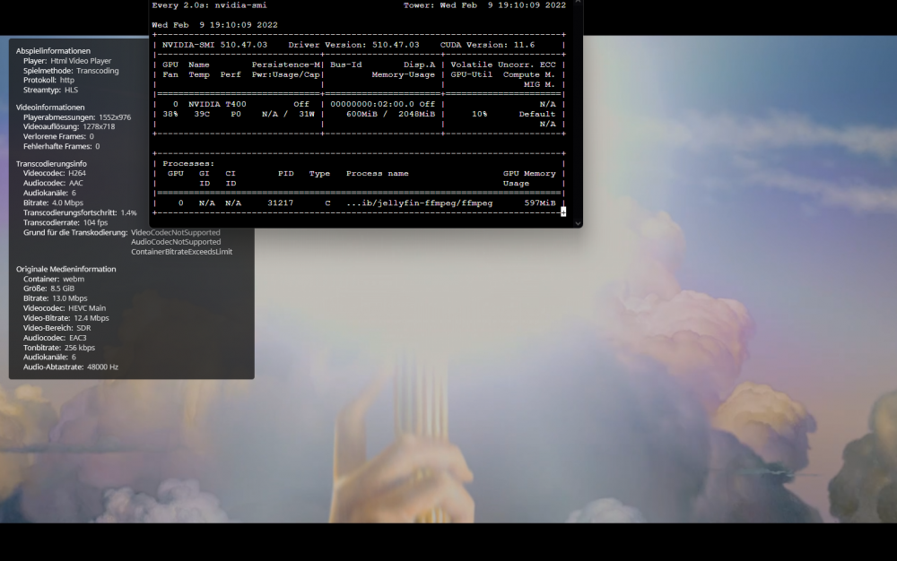The image size is (897, 561).
Task: Select the 'Videoinformationen' heading
Action: point(50,108)
